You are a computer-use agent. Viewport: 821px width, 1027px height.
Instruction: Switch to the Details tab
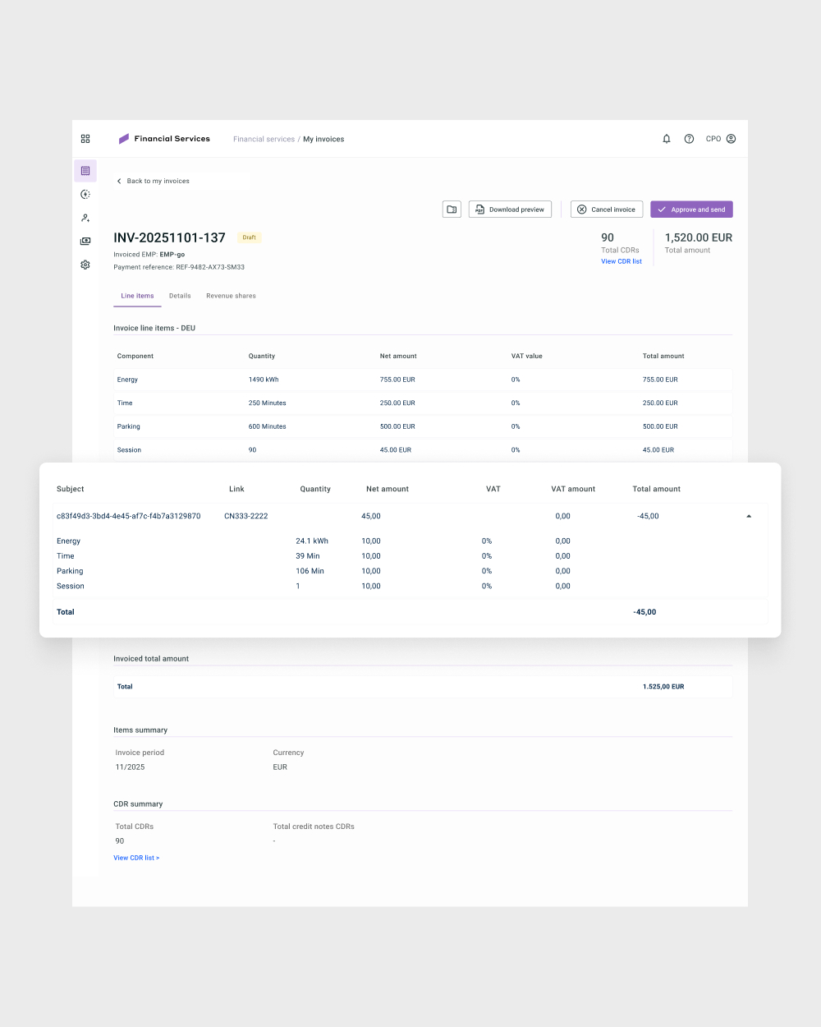coord(180,296)
